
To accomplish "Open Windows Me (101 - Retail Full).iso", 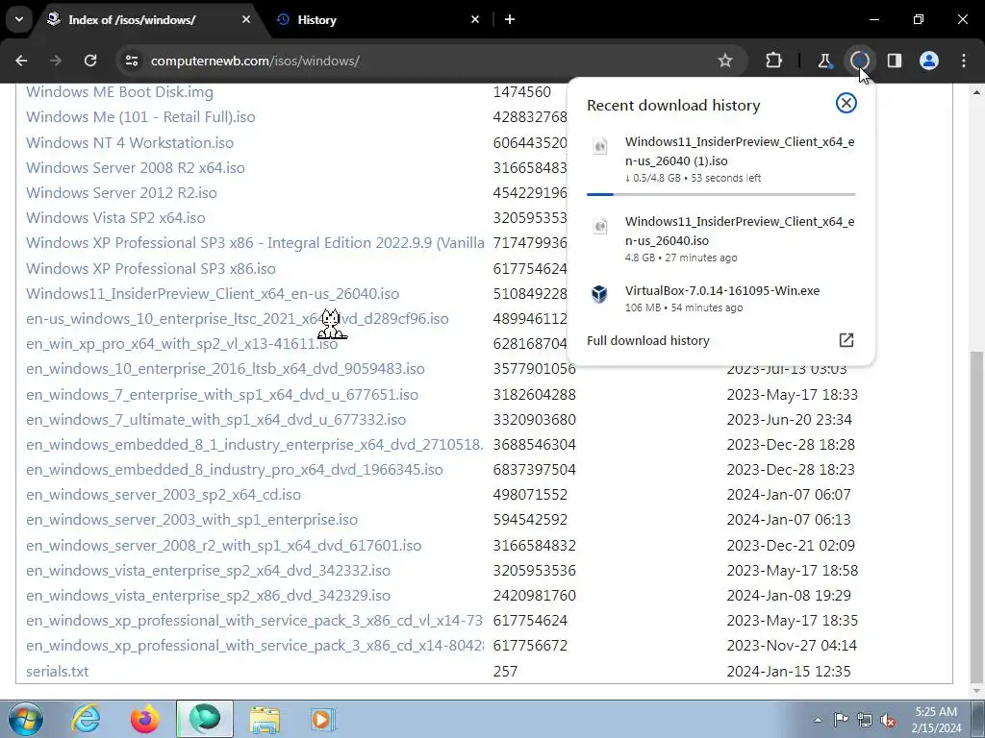I will [140, 117].
